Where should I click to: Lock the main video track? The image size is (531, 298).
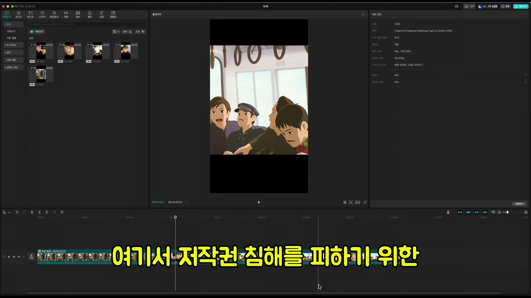[x=9, y=257]
